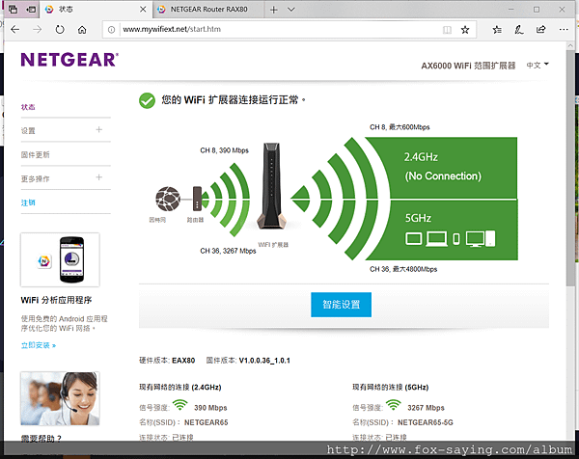Open the language dropdown
This screenshot has width=579, height=459.
pyautogui.click(x=538, y=66)
